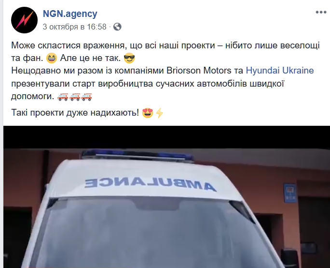Click the blue light bar in the video
Viewport: 330px width, 268px height.
(137, 154)
